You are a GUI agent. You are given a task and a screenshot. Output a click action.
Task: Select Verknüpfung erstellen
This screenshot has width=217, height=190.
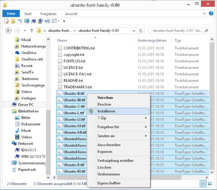[119, 161]
